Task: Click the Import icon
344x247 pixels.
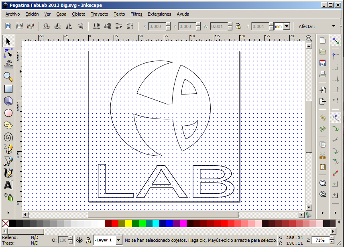Action: [322, 90]
